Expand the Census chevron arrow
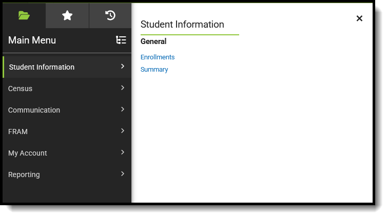This screenshot has height=218, width=388. point(123,88)
